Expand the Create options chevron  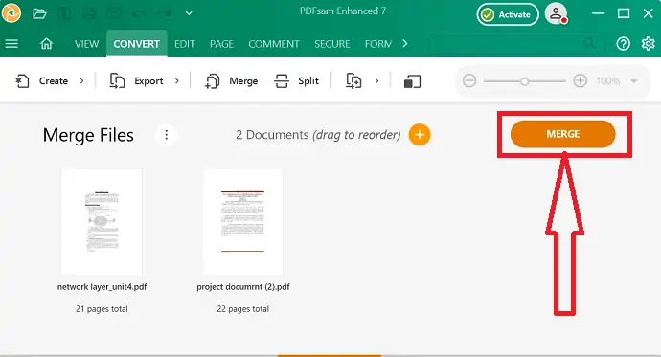(81, 80)
